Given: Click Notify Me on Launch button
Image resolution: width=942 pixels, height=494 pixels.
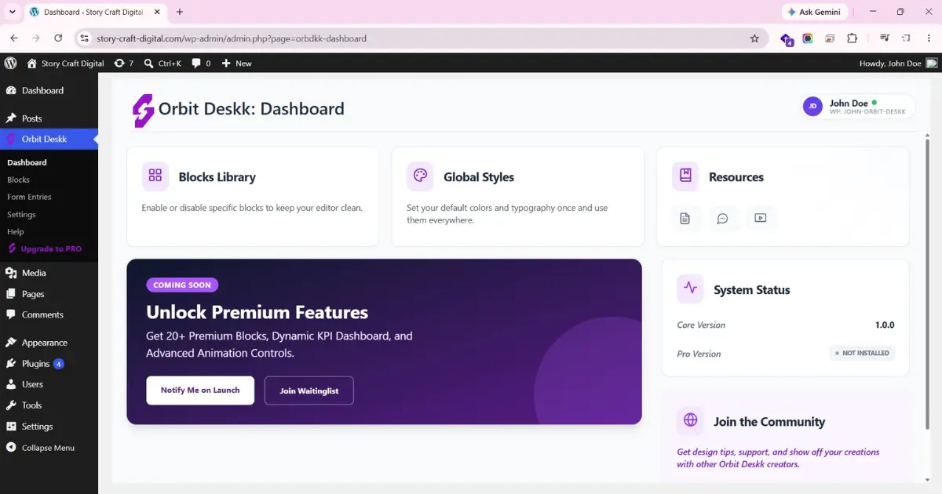Looking at the screenshot, I should (200, 390).
